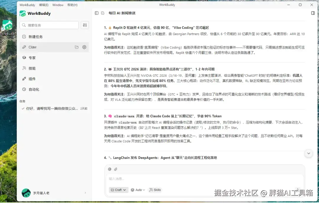
Task: Click headline 3 about claude-mem 开源
Action: pos(163,116)
